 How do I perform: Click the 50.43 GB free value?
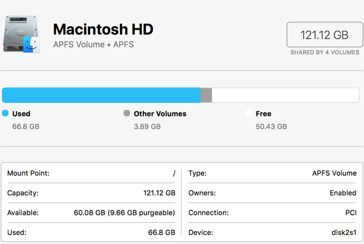(x=271, y=127)
